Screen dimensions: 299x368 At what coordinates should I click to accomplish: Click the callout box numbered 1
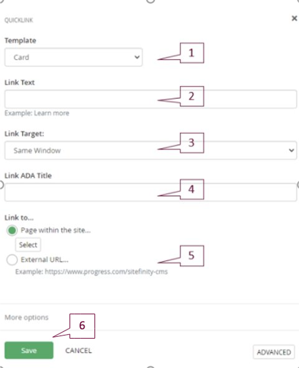point(192,53)
